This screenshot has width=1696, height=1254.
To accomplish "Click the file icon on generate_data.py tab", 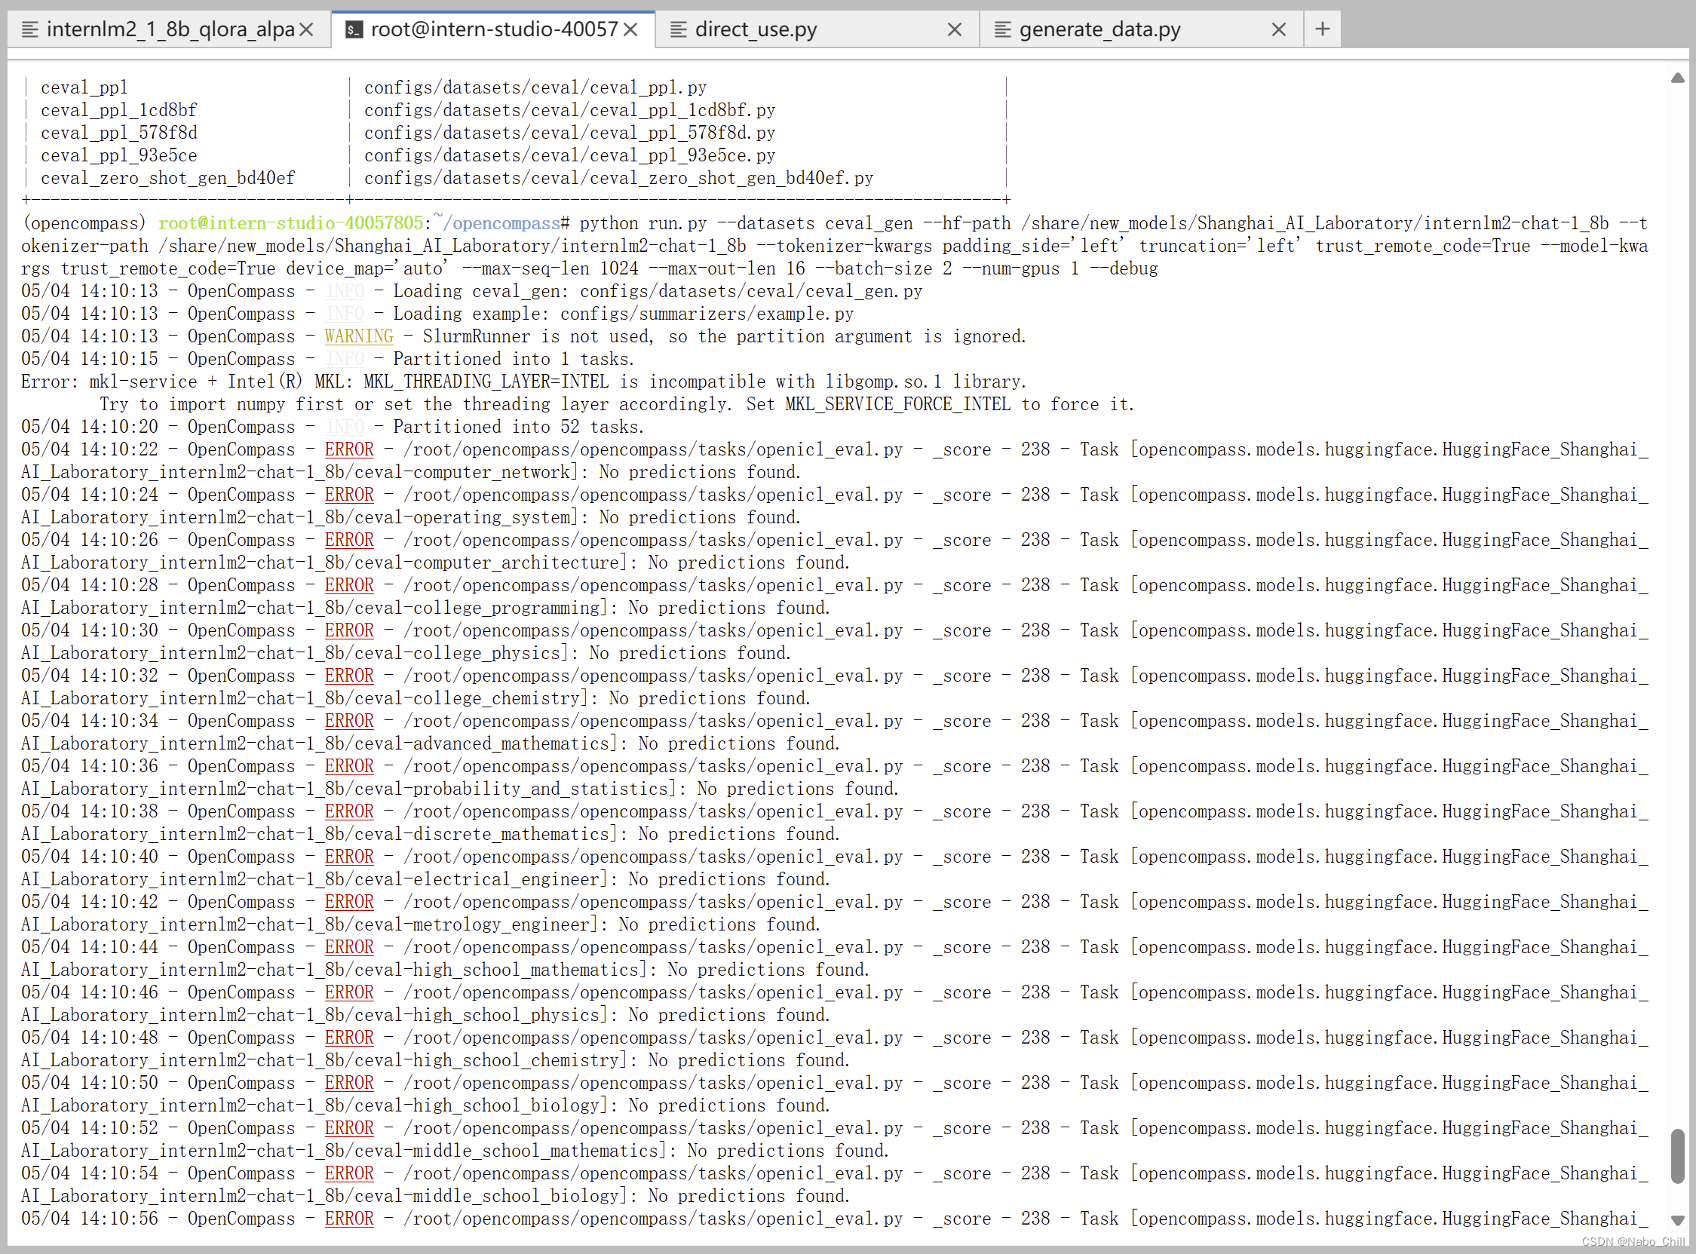I will [1002, 29].
